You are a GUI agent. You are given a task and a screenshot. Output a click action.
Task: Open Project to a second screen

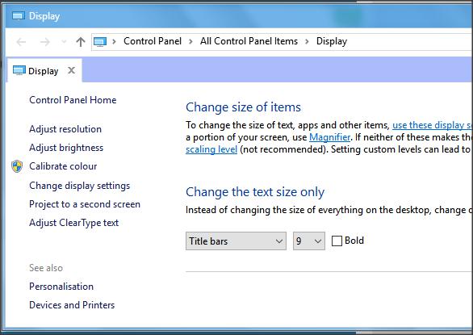click(x=85, y=204)
